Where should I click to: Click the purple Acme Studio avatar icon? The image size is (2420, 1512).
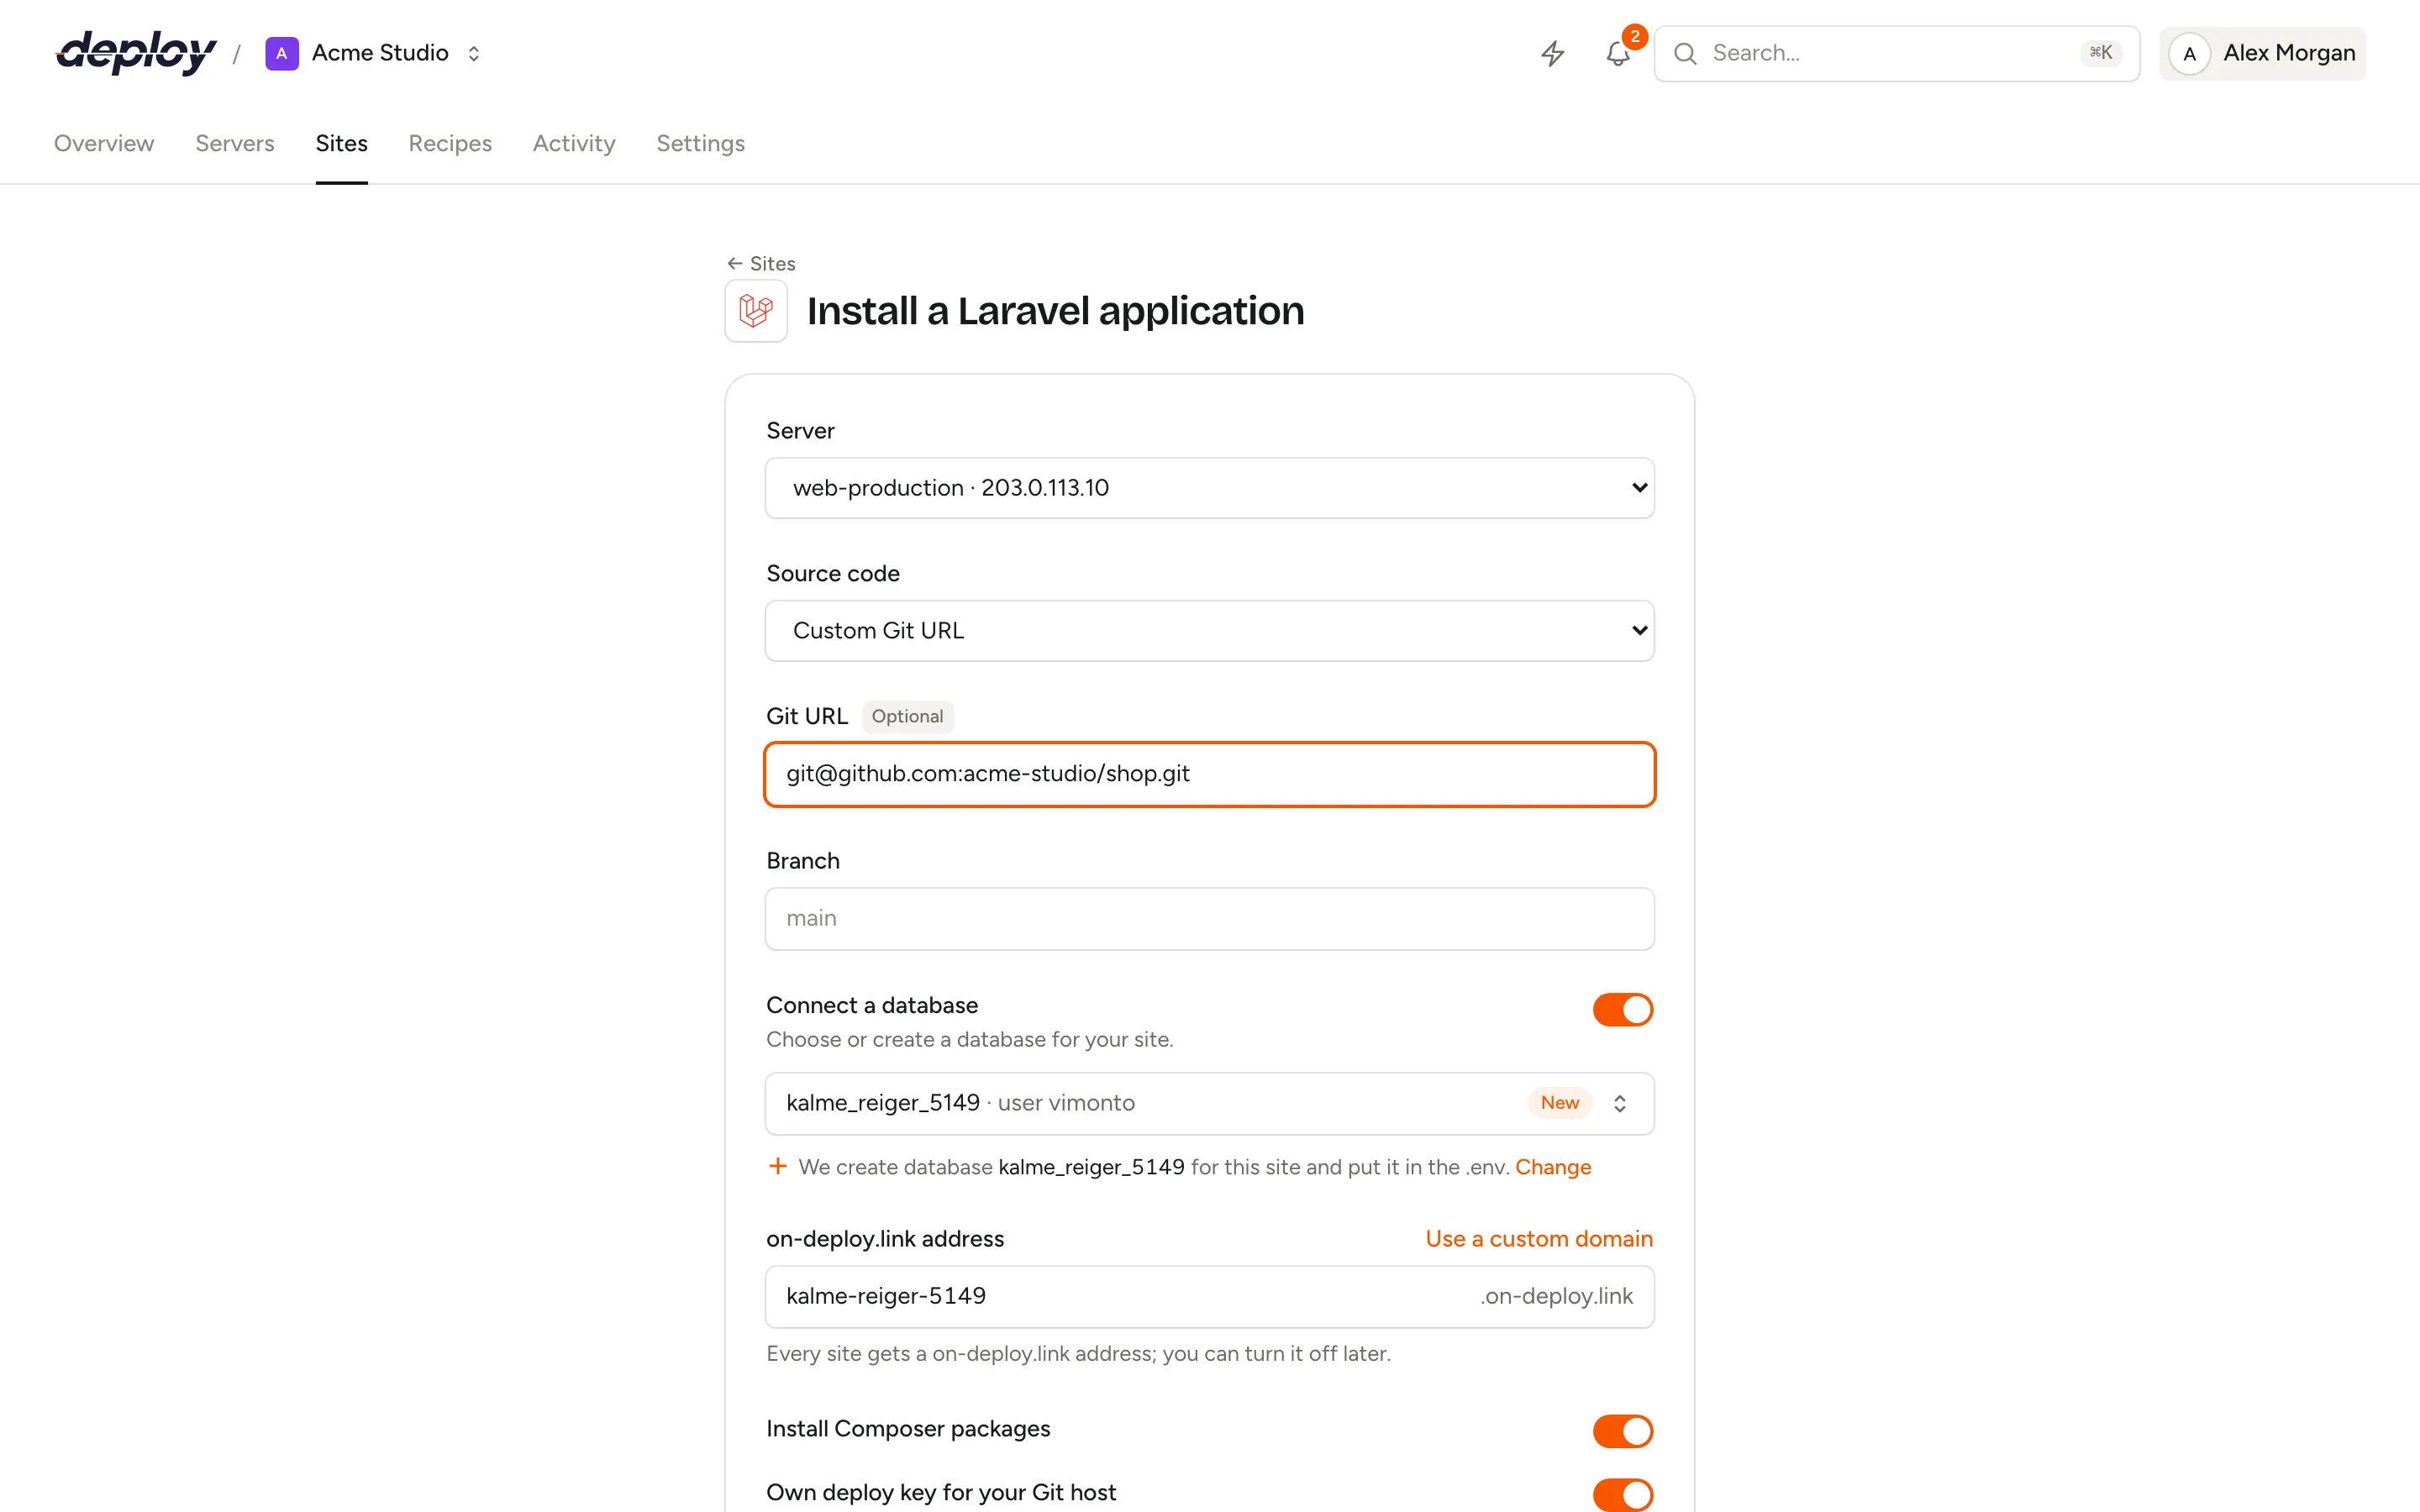(x=282, y=53)
